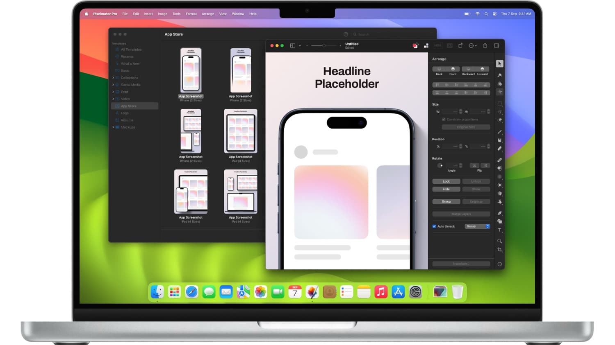Viewport: 615px width, 345px height.
Task: Select the Arrange arrow tool
Action: point(499,63)
